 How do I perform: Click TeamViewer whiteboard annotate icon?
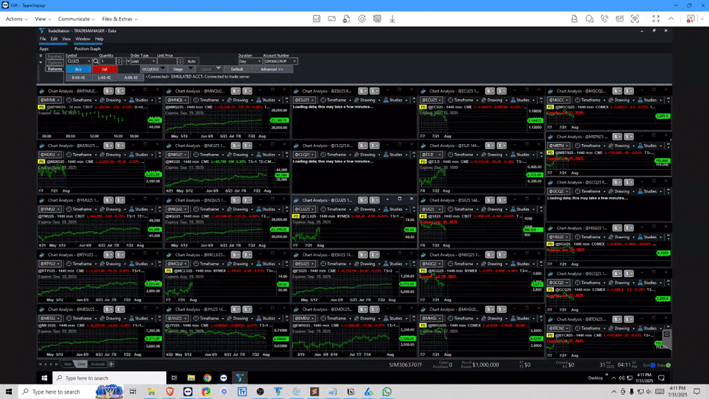(620, 19)
